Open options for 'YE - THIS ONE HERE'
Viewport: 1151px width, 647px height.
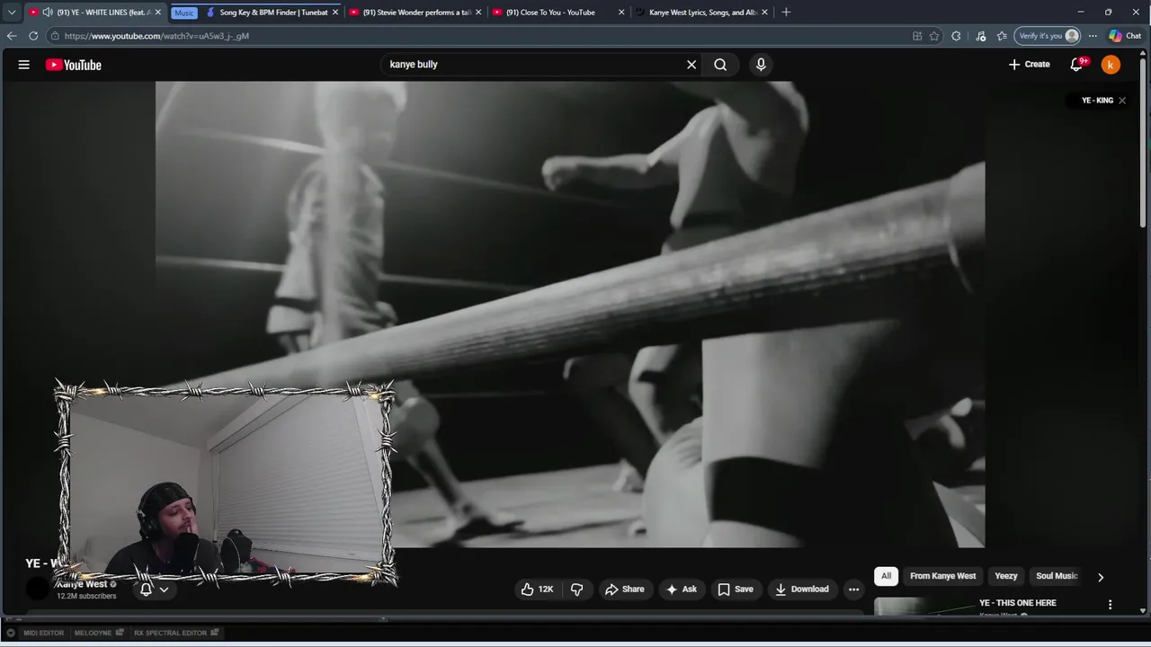click(x=1110, y=605)
